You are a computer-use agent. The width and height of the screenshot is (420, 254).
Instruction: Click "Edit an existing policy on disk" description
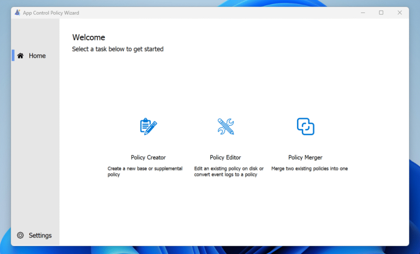[x=228, y=168]
